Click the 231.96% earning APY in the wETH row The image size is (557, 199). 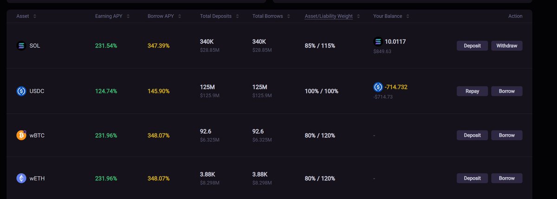(106, 178)
